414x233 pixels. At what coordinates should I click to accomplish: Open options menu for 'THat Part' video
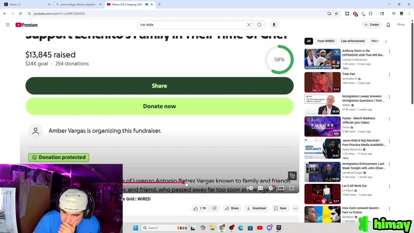click(389, 75)
